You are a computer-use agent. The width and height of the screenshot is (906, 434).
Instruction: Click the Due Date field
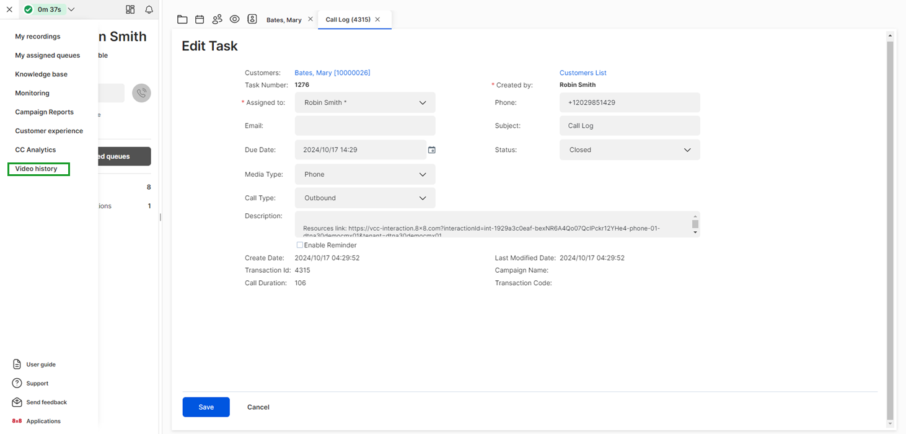pyautogui.click(x=361, y=149)
